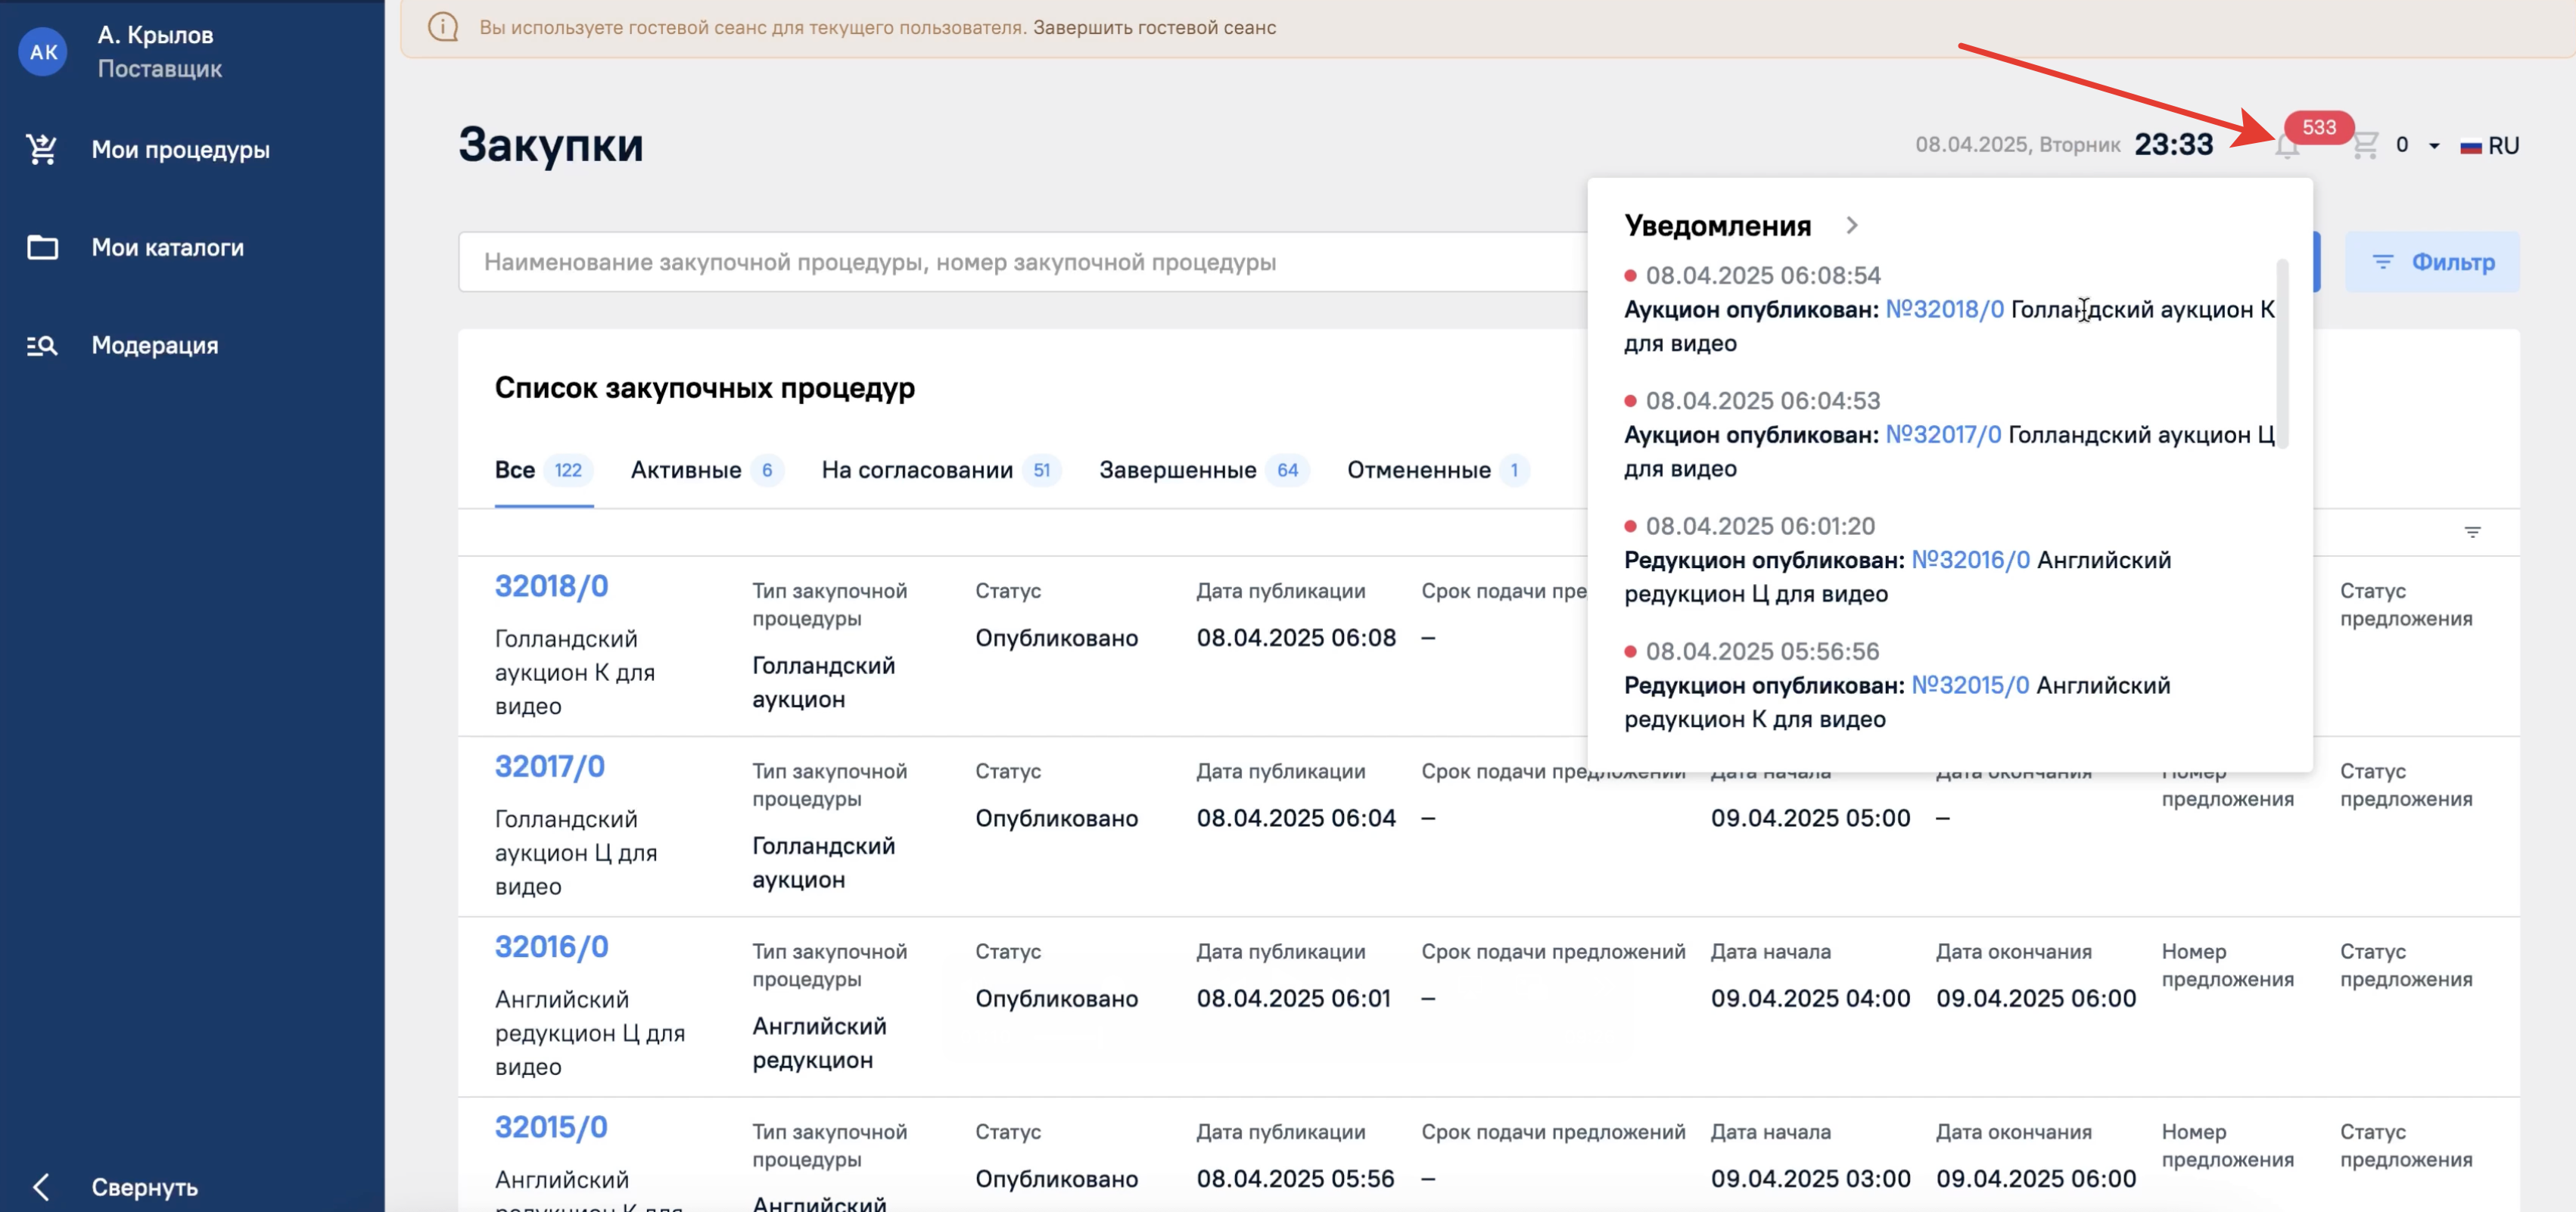Open the dropdown arrow next to cart count
The width and height of the screenshot is (2576, 1212).
(2434, 146)
